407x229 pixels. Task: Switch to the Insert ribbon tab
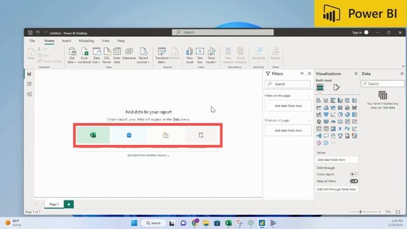coord(66,41)
